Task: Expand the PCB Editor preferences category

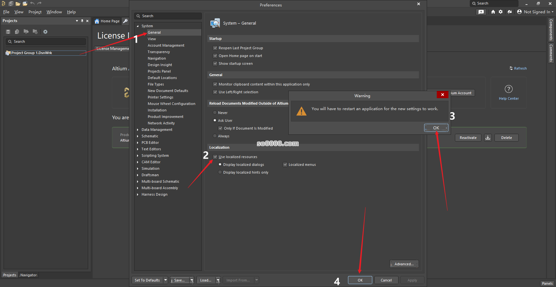Action: pyautogui.click(x=138, y=143)
